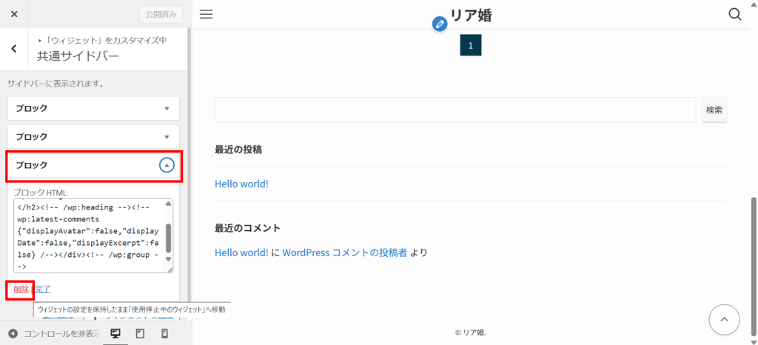The width and height of the screenshot is (758, 345).
Task: Open the search magnifier icon in header
Action: [x=735, y=14]
